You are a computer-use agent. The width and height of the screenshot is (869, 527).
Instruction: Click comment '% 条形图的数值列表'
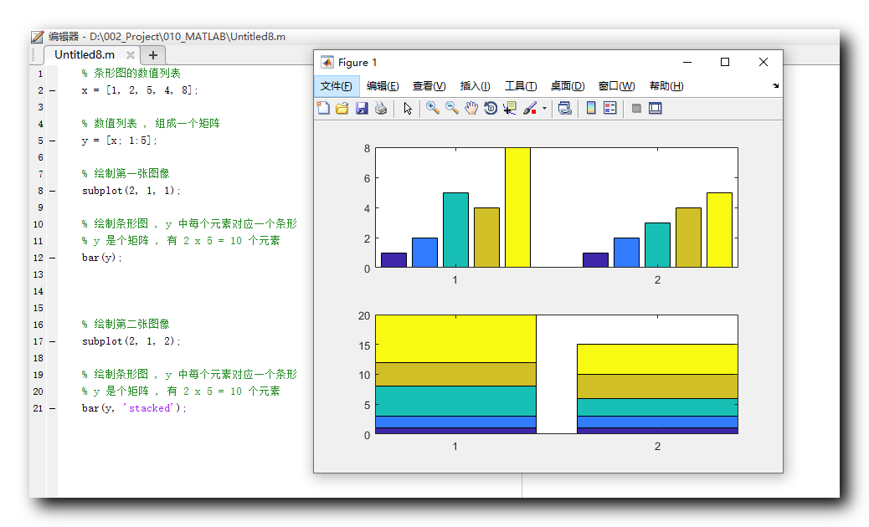click(x=131, y=73)
